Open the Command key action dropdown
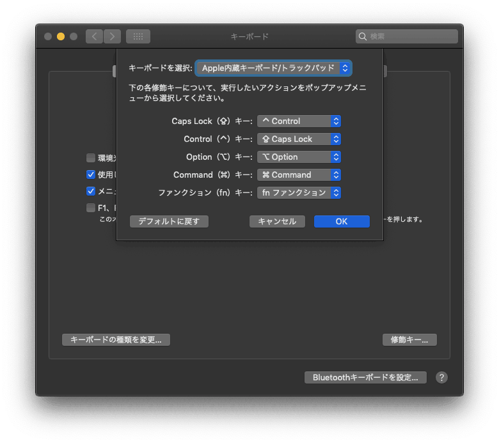The width and height of the screenshot is (499, 443). (x=299, y=175)
